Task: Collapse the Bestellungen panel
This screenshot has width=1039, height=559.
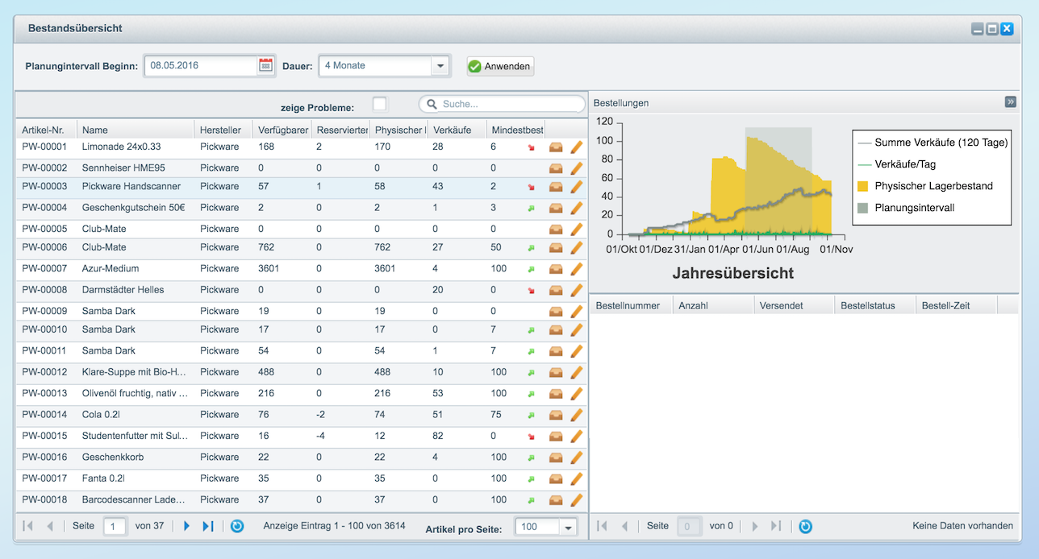Action: [1010, 102]
